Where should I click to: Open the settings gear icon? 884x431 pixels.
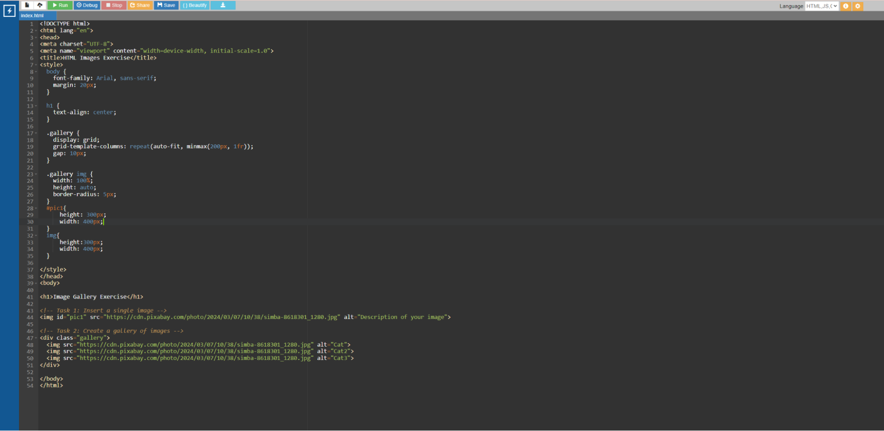click(x=857, y=6)
